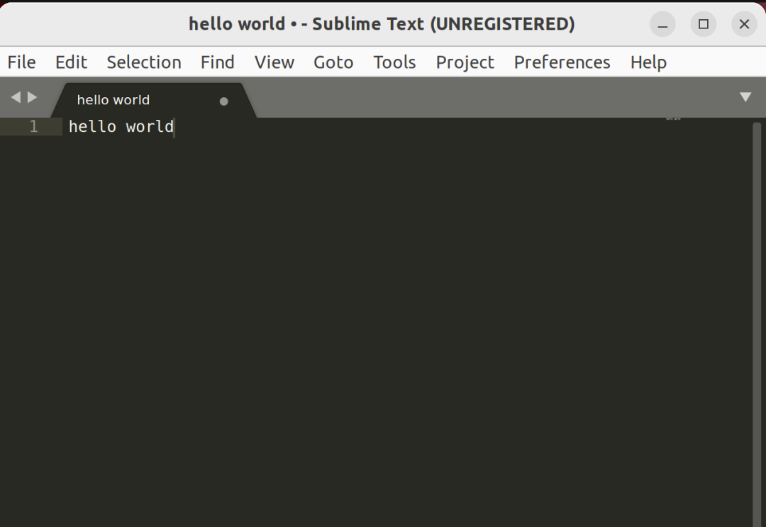Open the Preferences menu

click(x=562, y=62)
